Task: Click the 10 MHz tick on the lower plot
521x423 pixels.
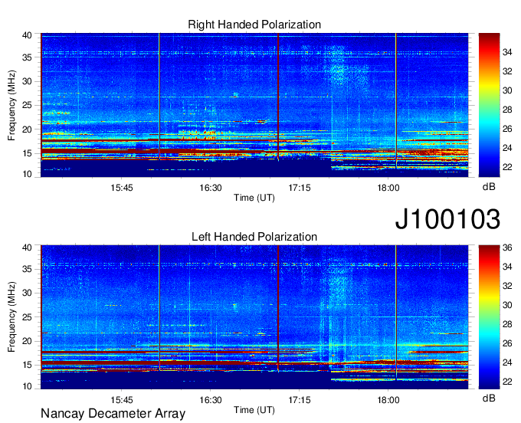Action: pyautogui.click(x=27, y=386)
